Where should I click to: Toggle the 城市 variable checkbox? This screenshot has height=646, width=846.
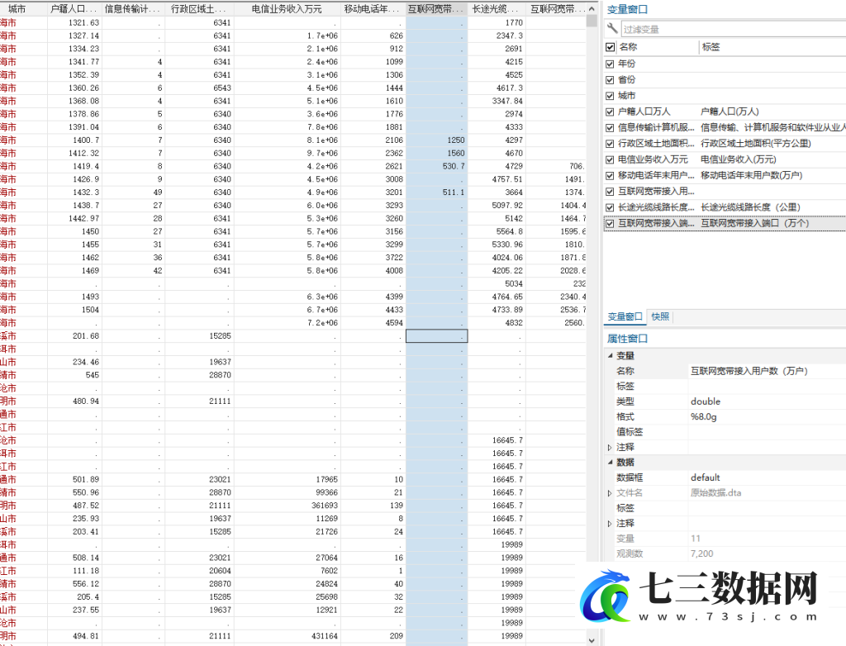[x=610, y=96]
